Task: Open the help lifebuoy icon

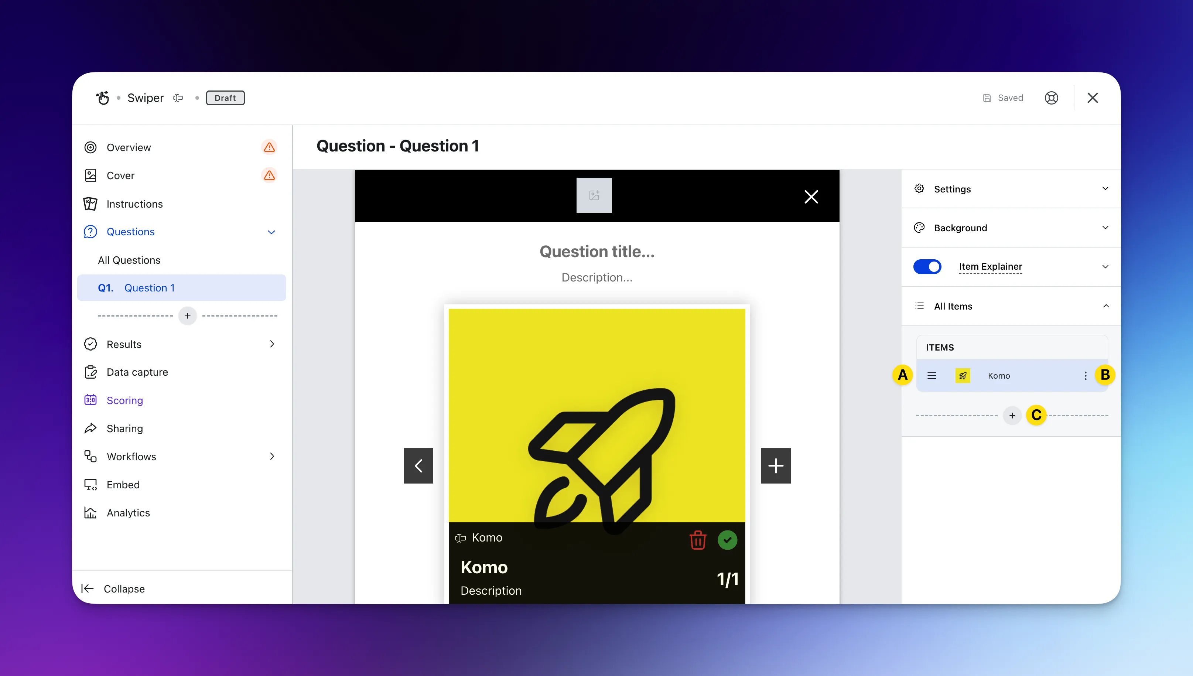Action: (1052, 98)
